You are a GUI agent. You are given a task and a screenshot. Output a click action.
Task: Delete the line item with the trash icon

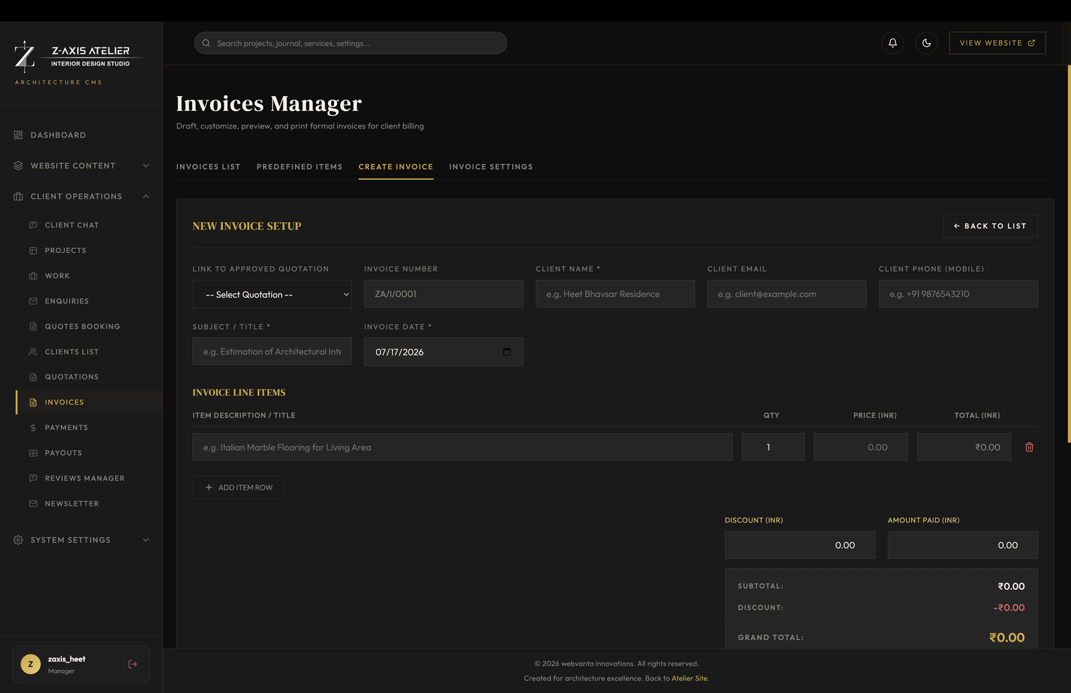pos(1029,447)
